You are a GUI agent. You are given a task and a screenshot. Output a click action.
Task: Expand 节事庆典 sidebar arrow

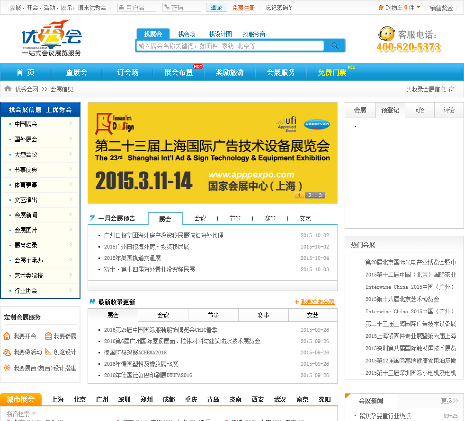pos(71,169)
